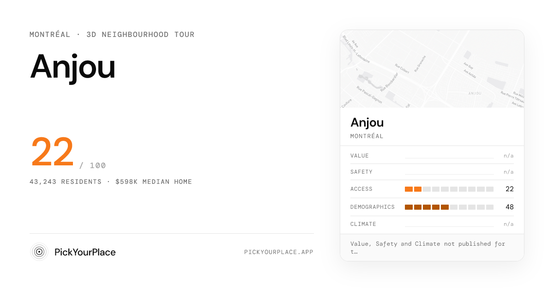Image resolution: width=554 pixels, height=291 pixels.
Task: Click the '/ 100' score label
Action: point(92,165)
